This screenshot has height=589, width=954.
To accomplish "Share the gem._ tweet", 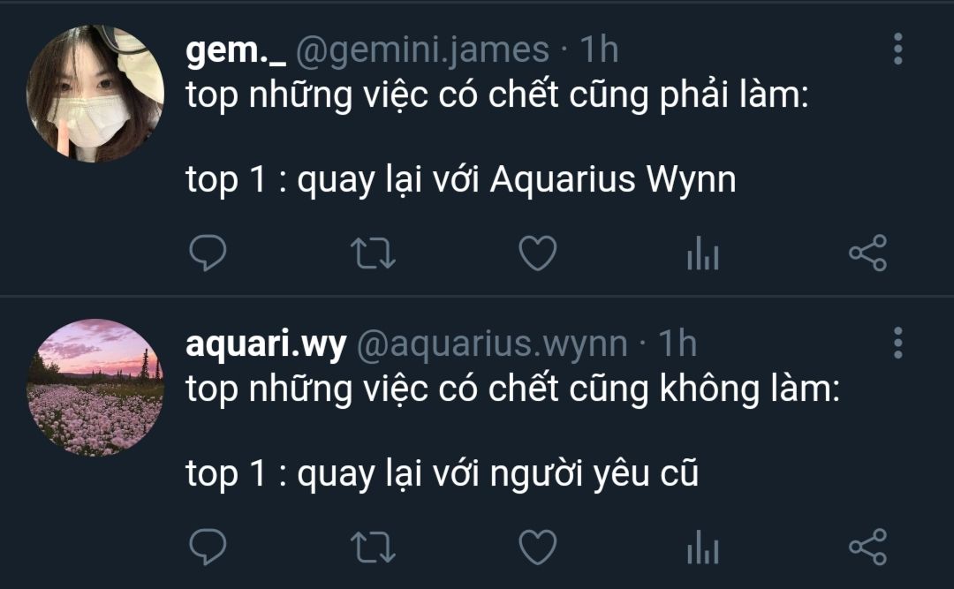I will coord(868,253).
